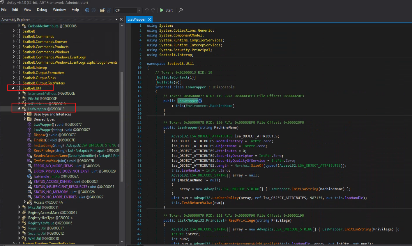Click Environment.MachineName reference in code
Screen dimensions: 412x246
pyautogui.click(x=209, y=105)
